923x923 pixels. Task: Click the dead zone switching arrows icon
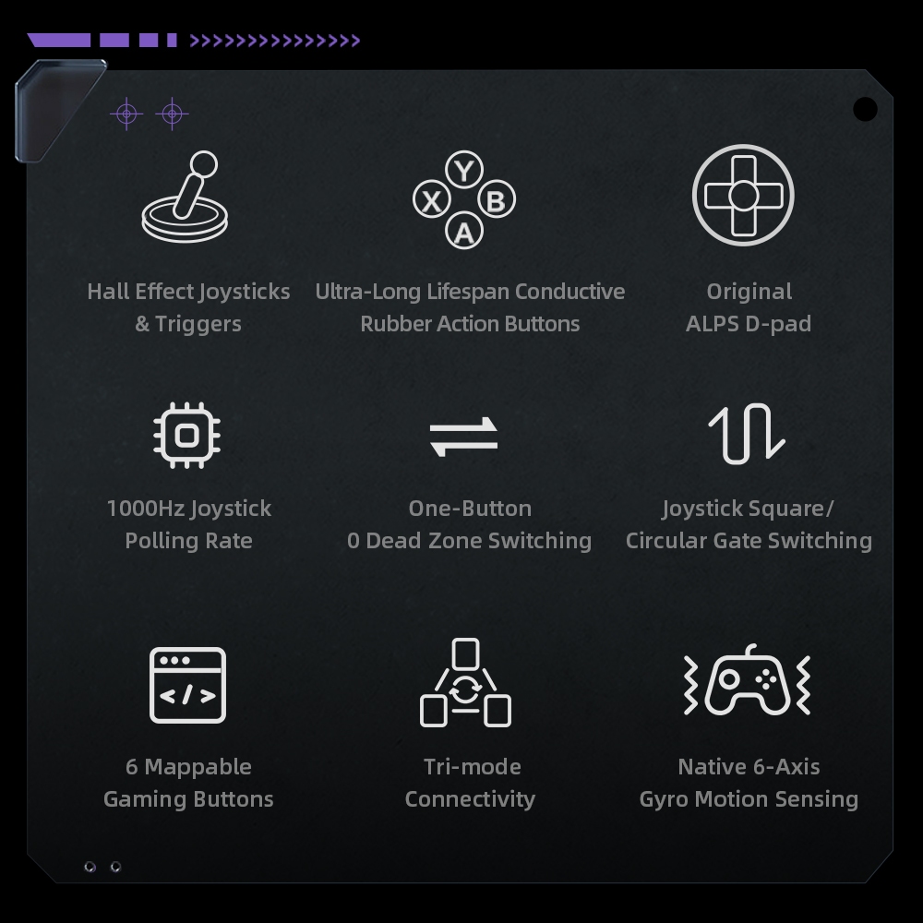pos(464,437)
